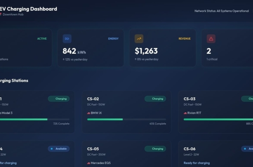The width and height of the screenshot is (253, 167).
Task: Click the car icon next to Mercedes EQS
Action: tap(89, 163)
